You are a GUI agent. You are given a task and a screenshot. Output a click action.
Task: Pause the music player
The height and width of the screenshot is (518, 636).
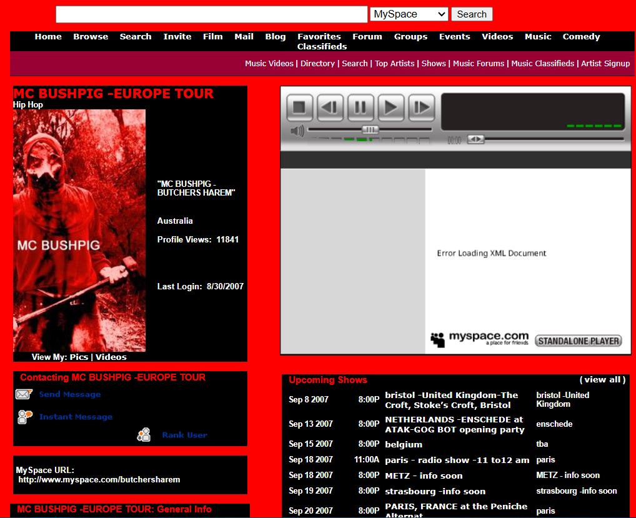[360, 107]
